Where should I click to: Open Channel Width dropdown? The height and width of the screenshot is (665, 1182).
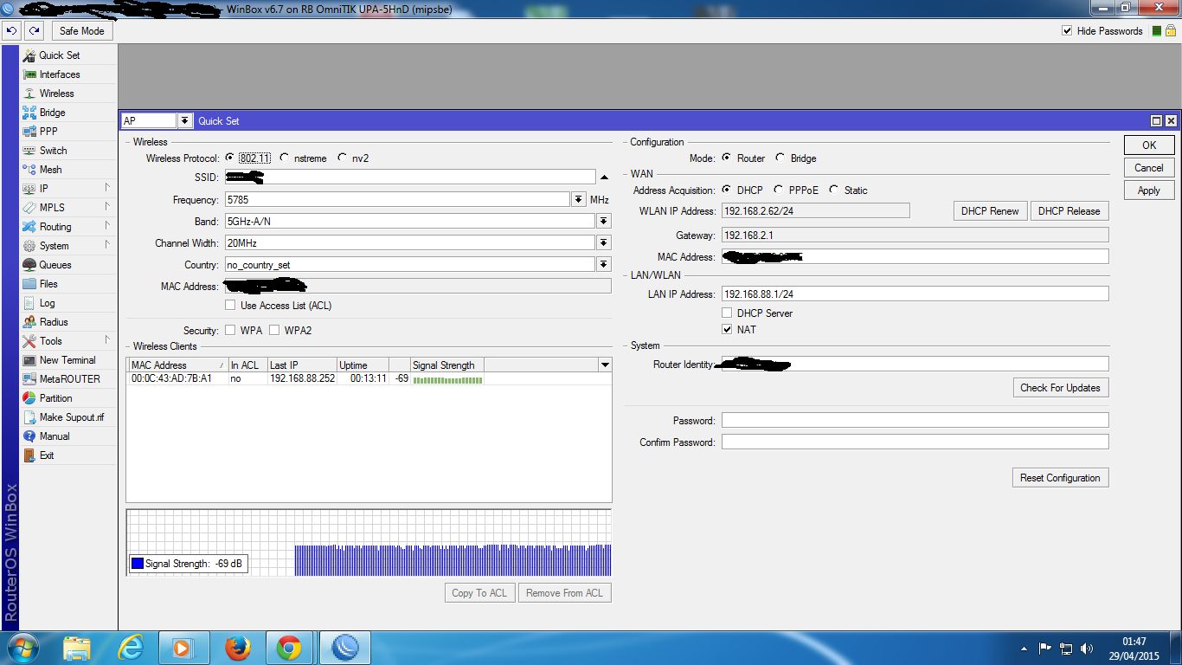point(604,243)
